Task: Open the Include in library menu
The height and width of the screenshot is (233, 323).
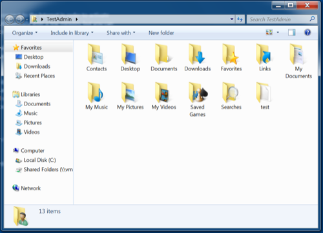Action: 72,33
